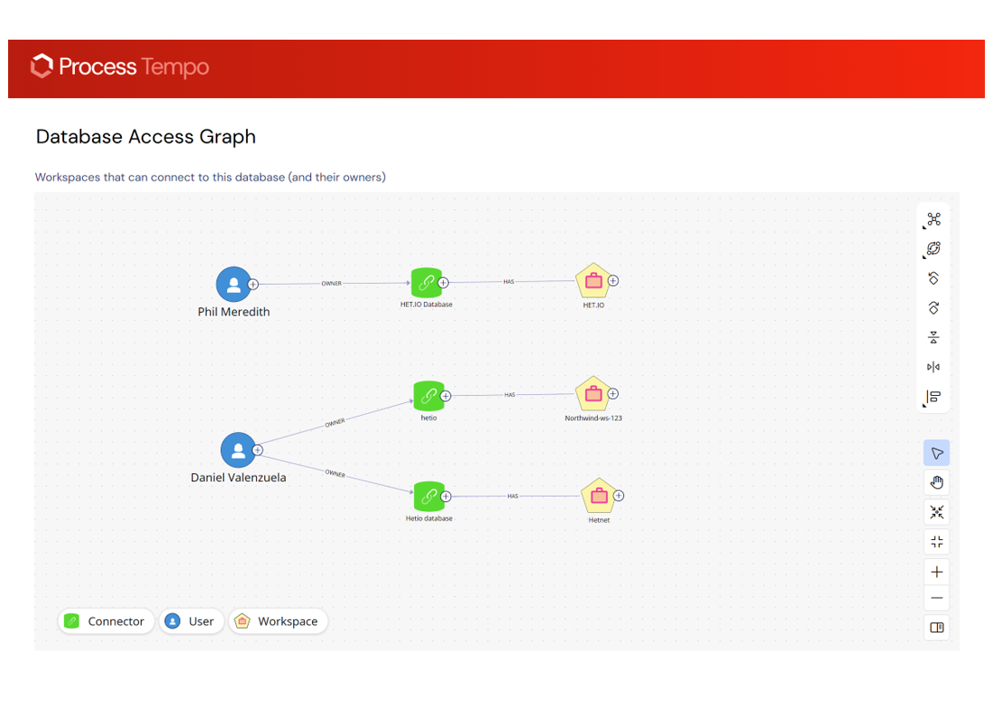This screenshot has height=715, width=993.
Task: Select the Phil Meredith user node
Action: pyautogui.click(x=234, y=284)
